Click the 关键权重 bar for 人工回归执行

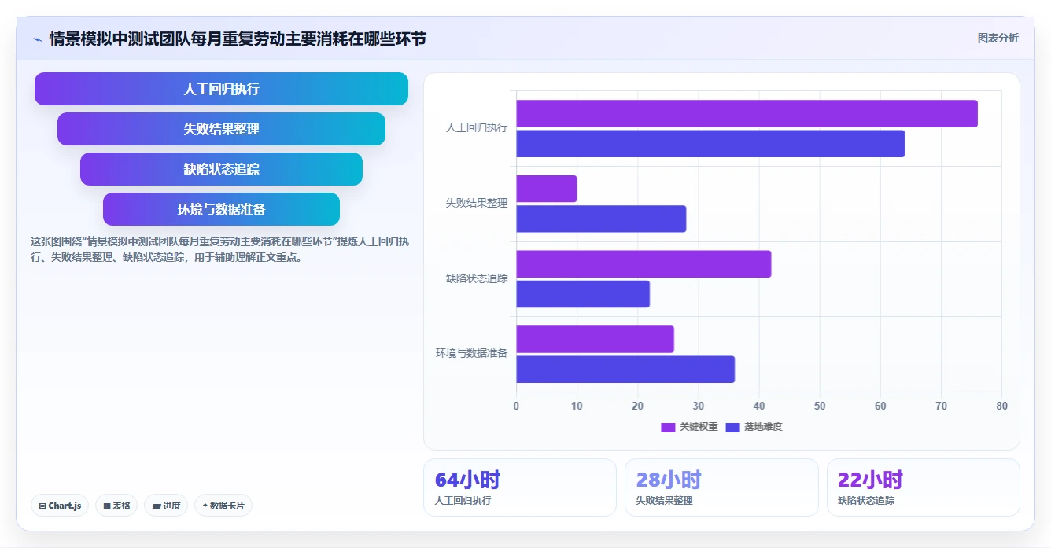click(x=747, y=113)
